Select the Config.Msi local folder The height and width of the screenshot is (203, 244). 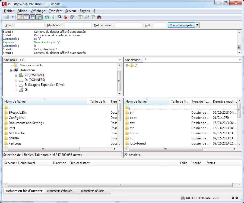pyautogui.click(x=17, y=118)
